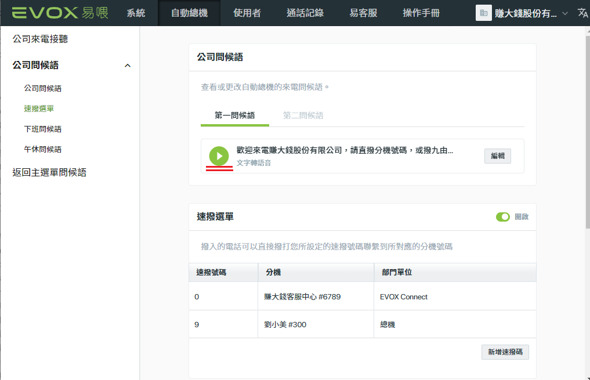Select 速撥選單 in the sidebar
Screen dimensions: 590x380
pos(39,108)
